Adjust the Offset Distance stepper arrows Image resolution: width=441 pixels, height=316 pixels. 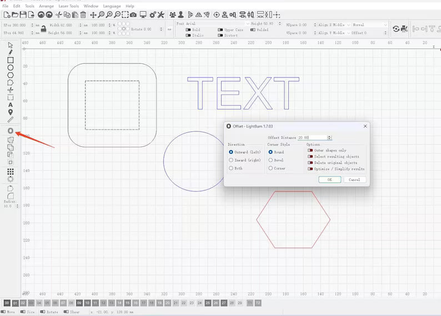click(329, 137)
